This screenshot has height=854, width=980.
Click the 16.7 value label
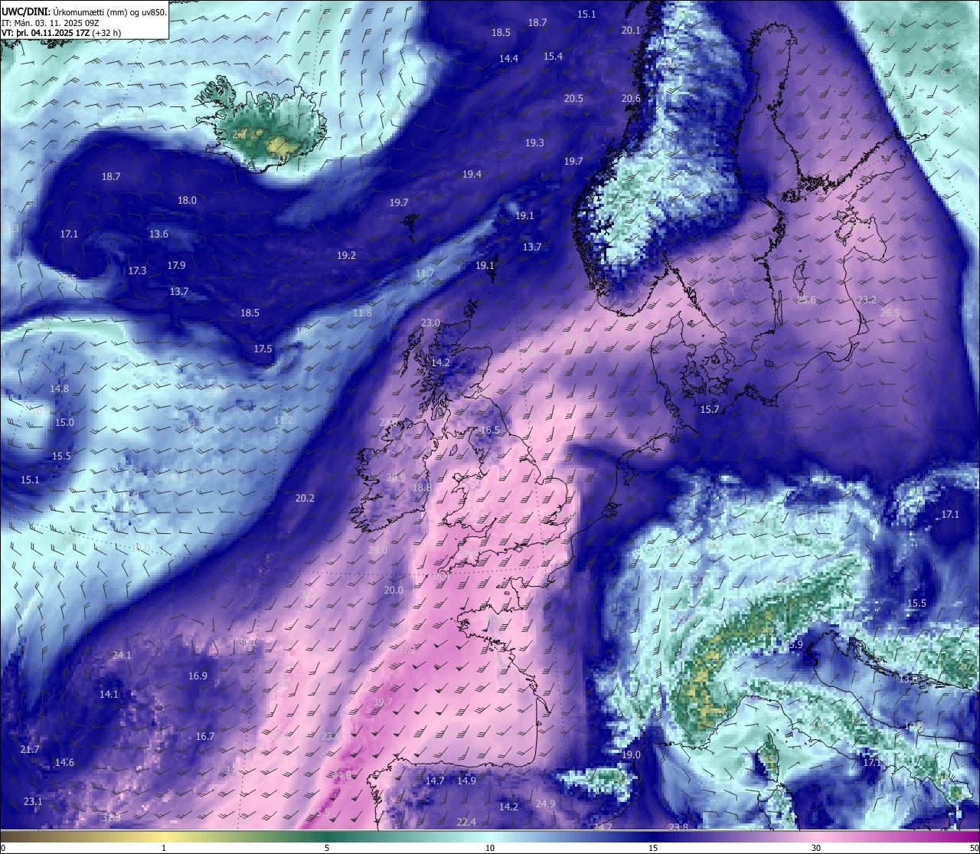tap(204, 737)
